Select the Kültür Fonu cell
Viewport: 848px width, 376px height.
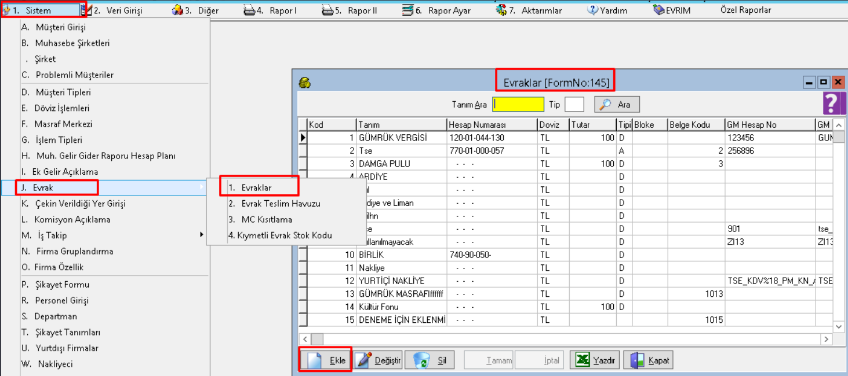(x=401, y=307)
